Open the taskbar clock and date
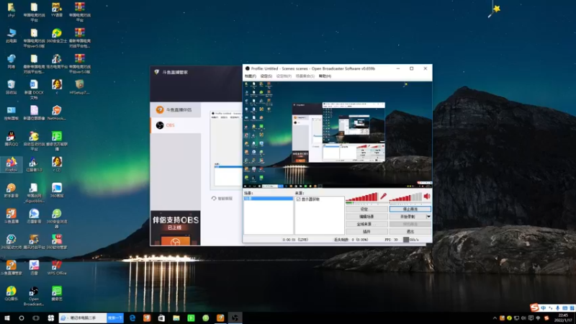The image size is (576, 324). tap(563, 318)
